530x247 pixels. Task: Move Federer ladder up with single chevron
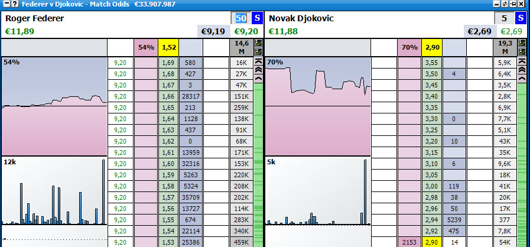(259, 79)
